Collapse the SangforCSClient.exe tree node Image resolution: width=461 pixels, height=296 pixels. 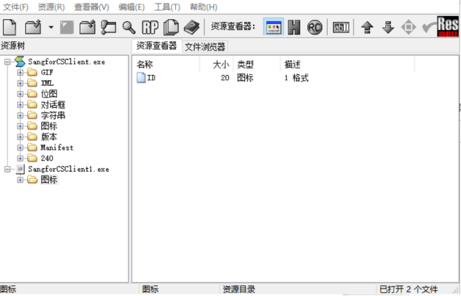[7, 62]
